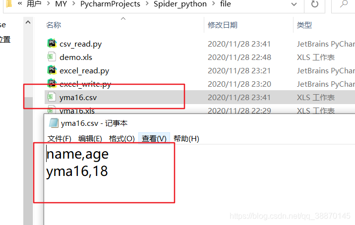The width and height of the screenshot is (355, 225).
Task: Click the refresh button beside the address bar
Action: coord(315,4)
